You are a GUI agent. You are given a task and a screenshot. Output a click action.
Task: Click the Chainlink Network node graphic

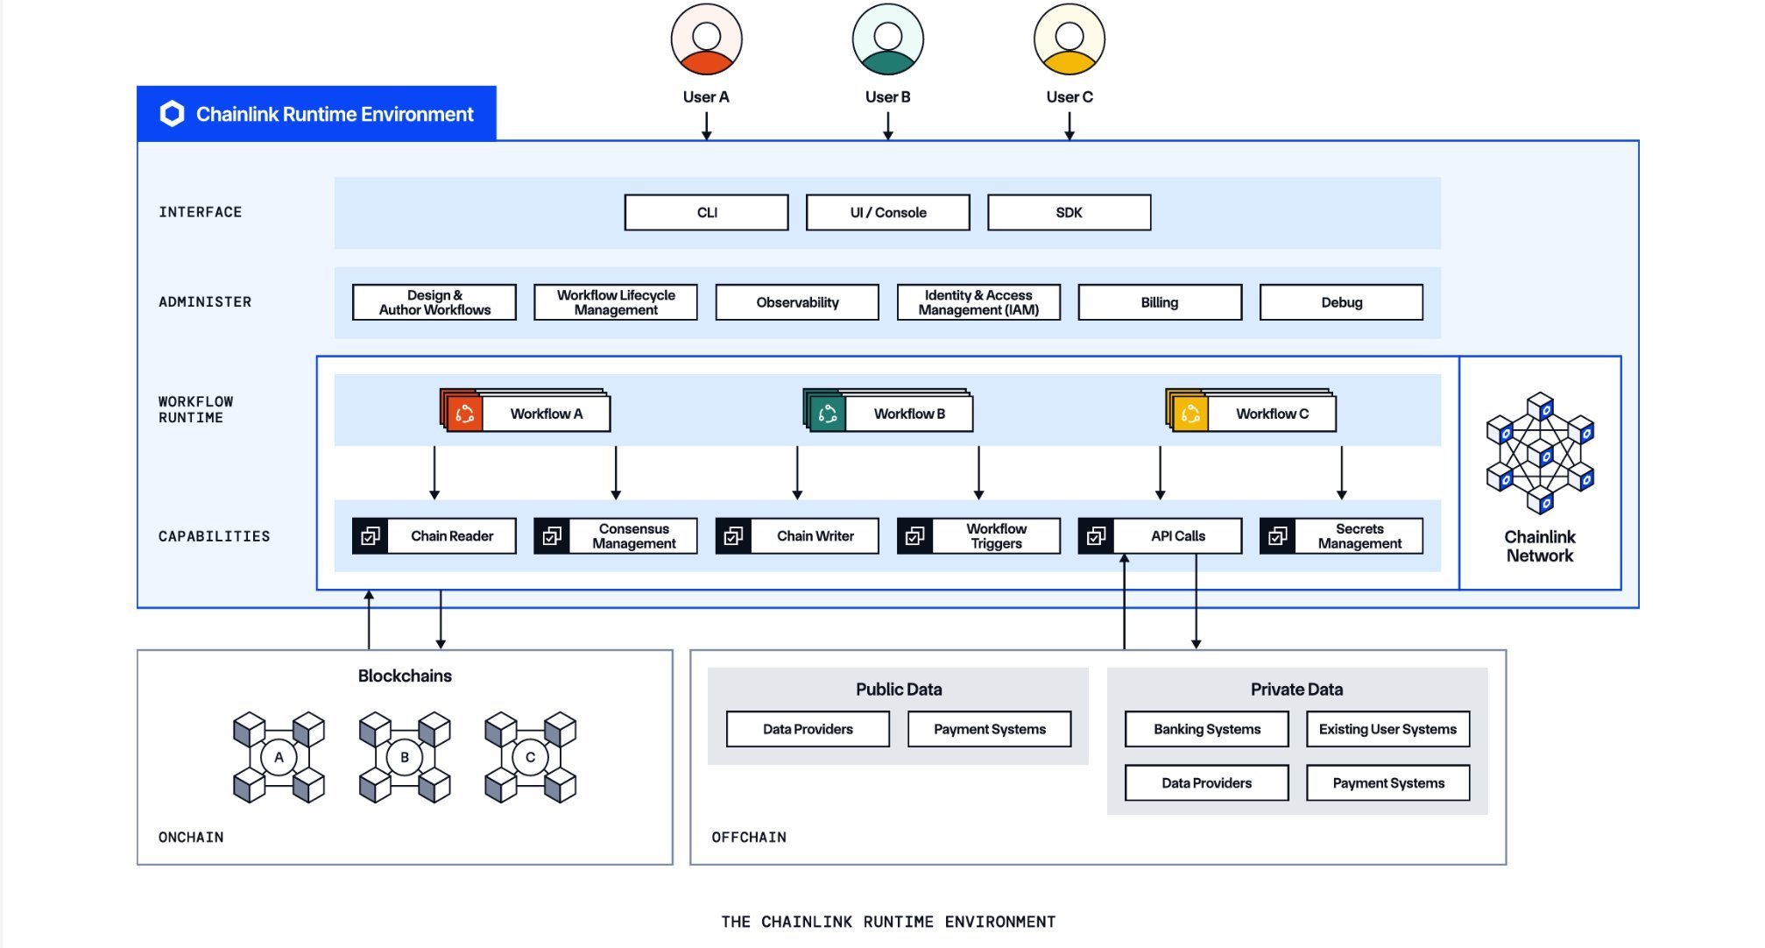tap(1539, 453)
